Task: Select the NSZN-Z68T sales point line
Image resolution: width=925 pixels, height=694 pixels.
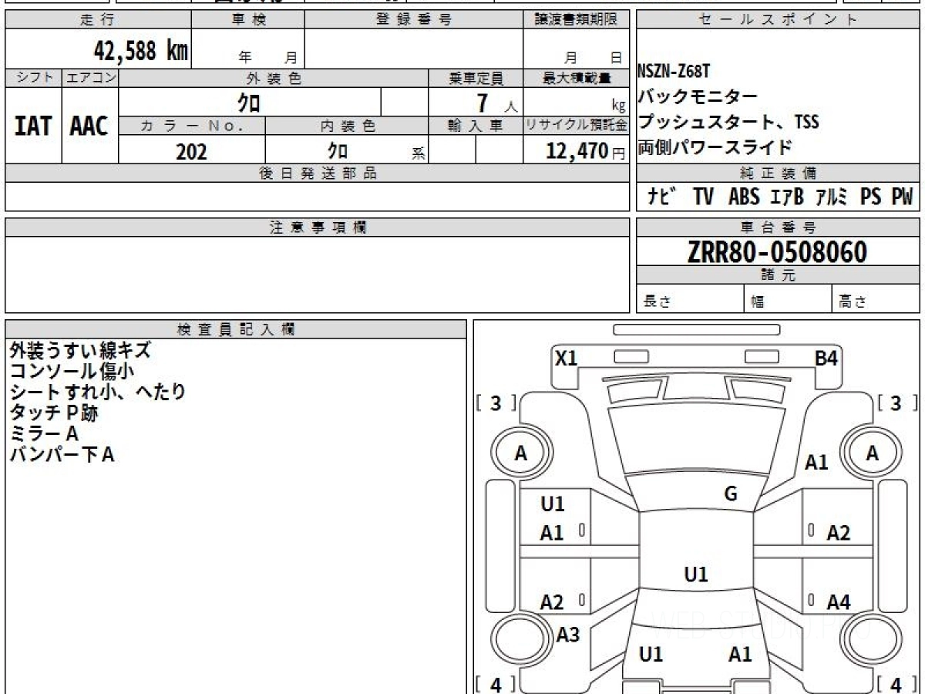Action: [x=674, y=71]
